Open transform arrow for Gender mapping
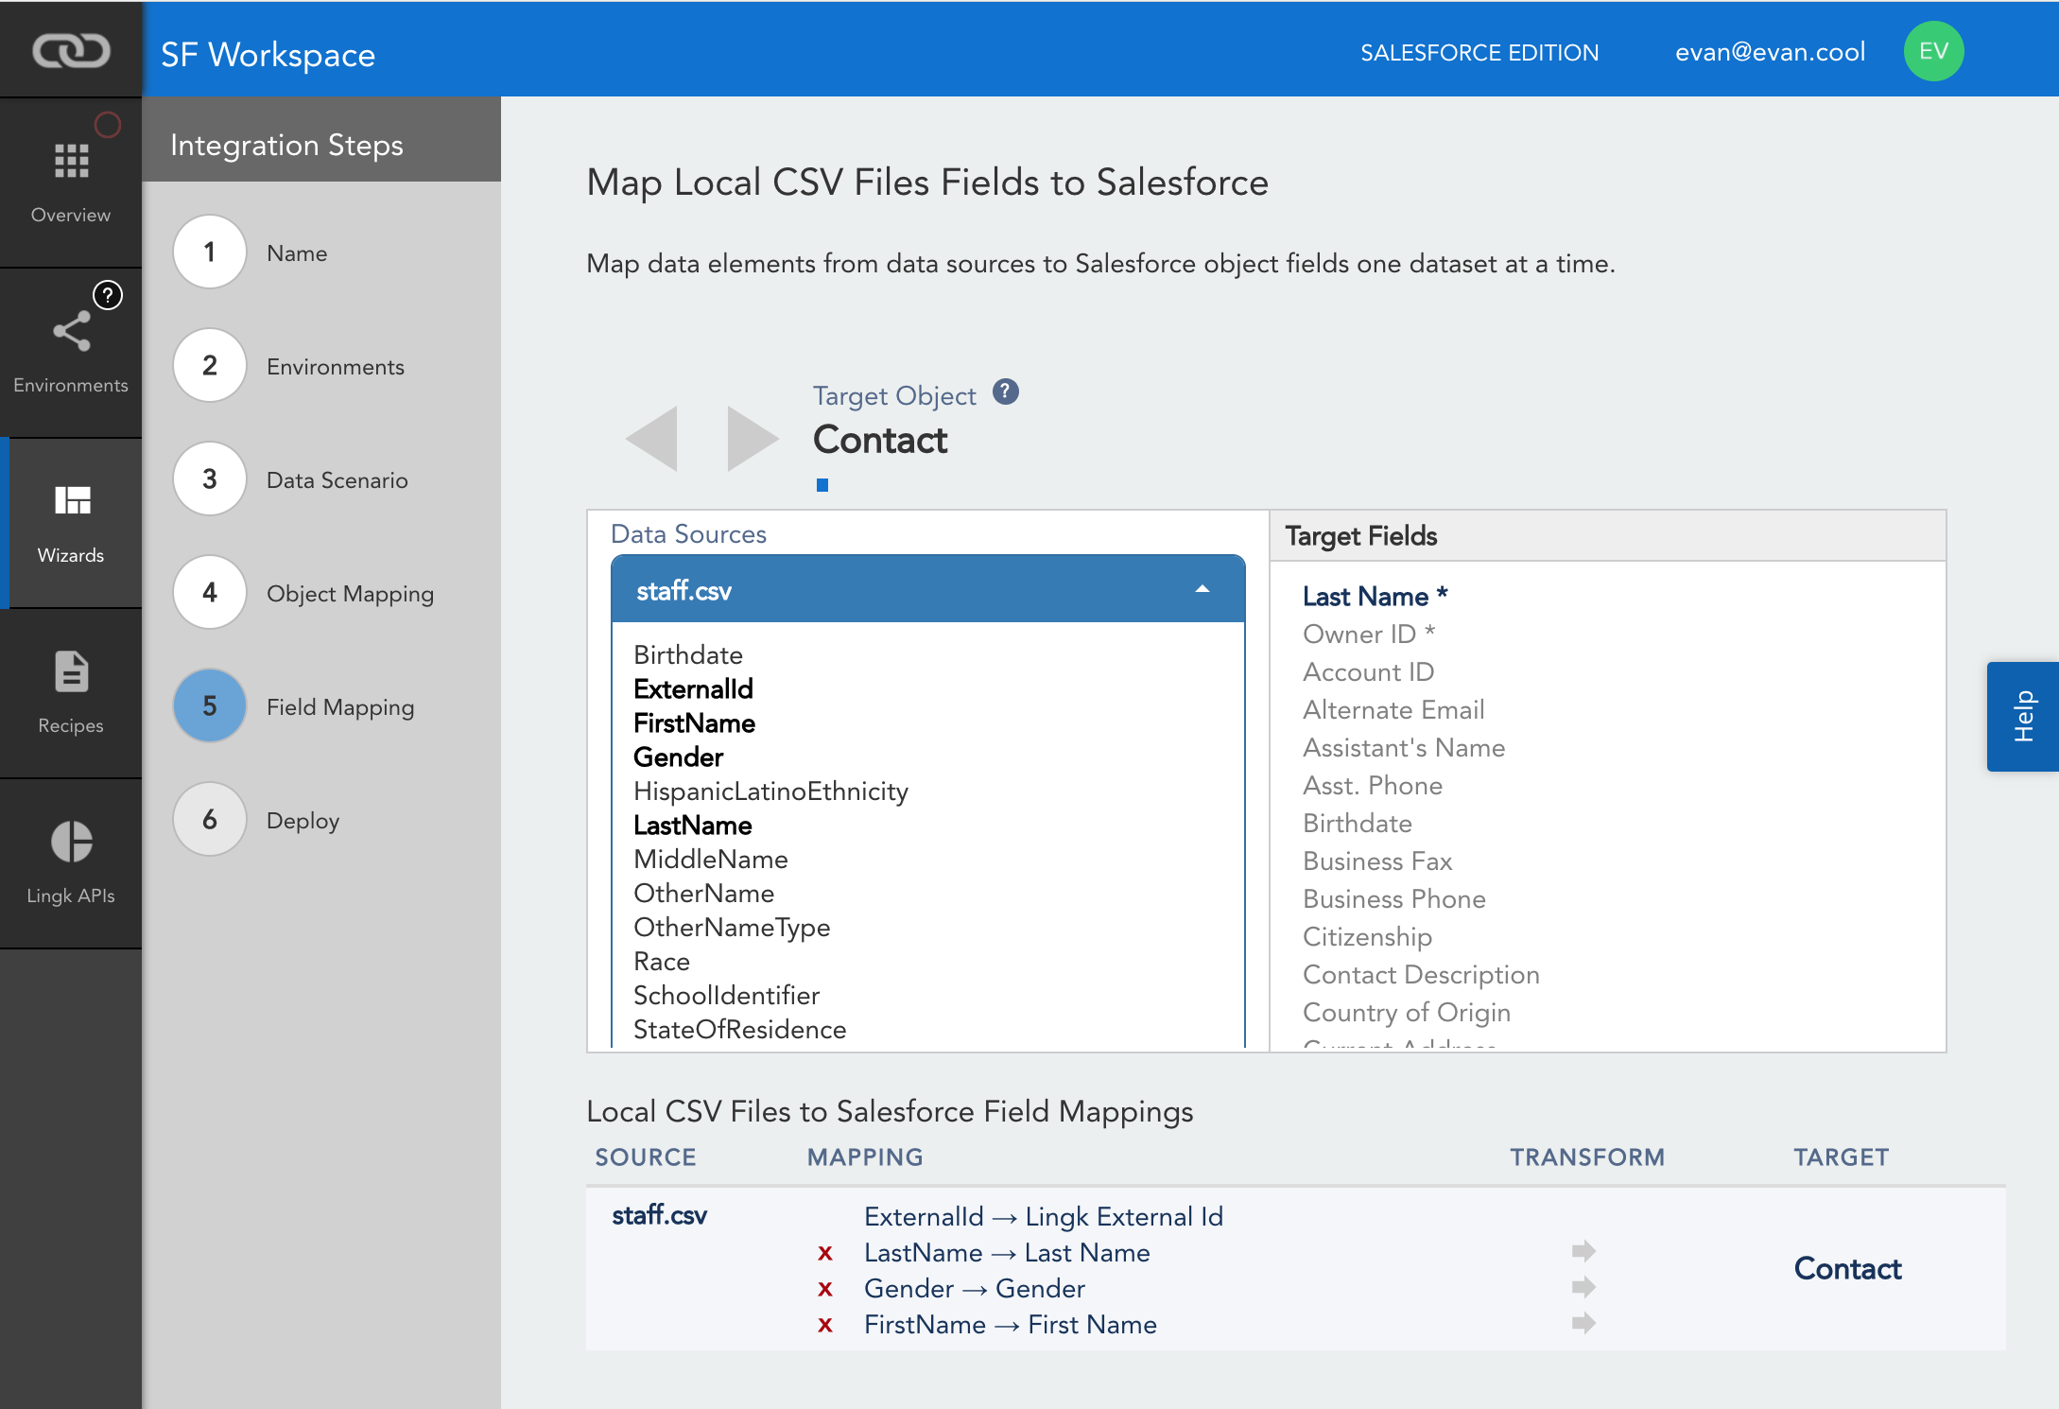 [x=1583, y=1287]
